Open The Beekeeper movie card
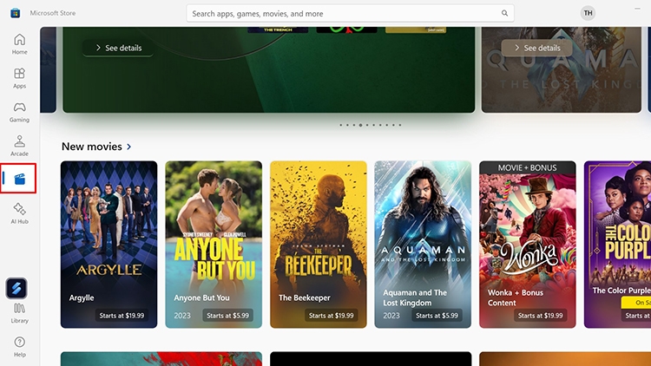The height and width of the screenshot is (366, 651). pos(319,245)
